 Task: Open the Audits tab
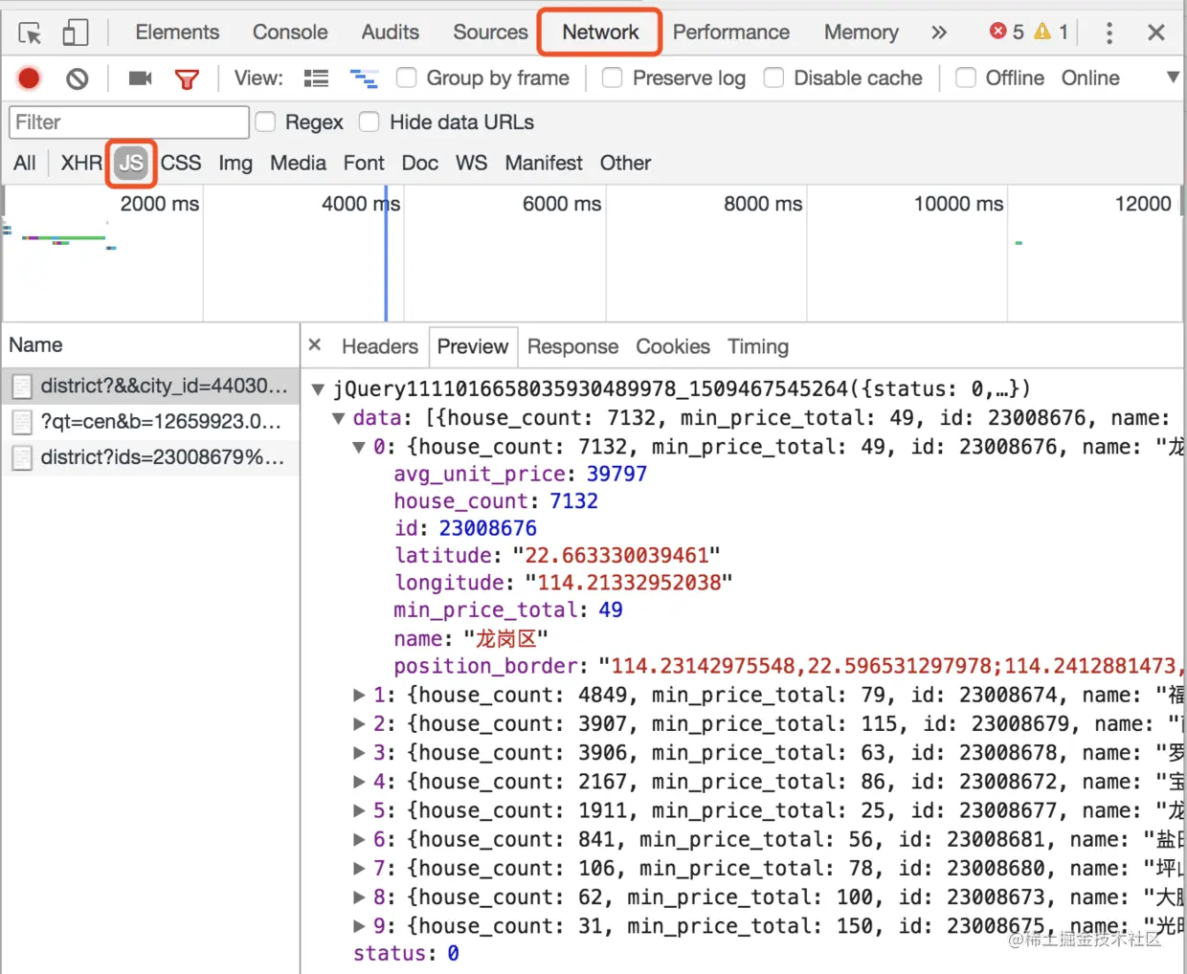(x=391, y=33)
